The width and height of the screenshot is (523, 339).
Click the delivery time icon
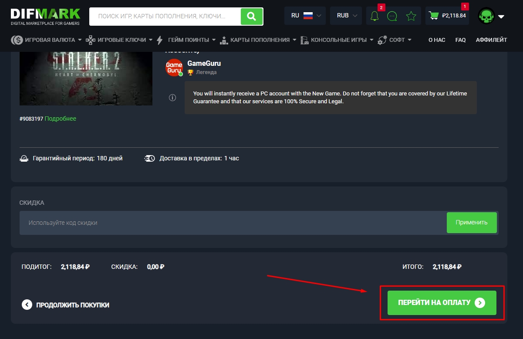(x=150, y=158)
